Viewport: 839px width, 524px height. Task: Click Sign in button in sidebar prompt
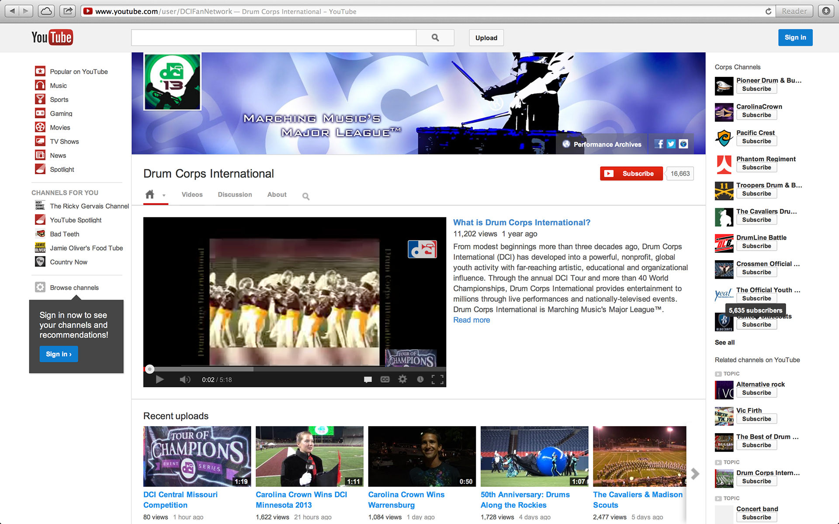(x=59, y=354)
